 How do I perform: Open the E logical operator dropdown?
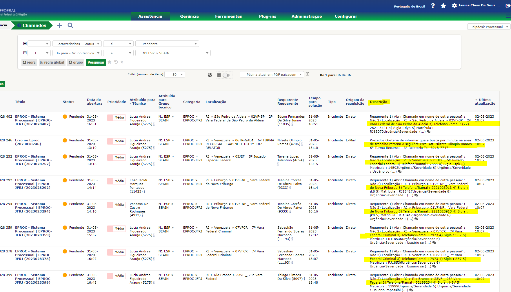(39, 53)
